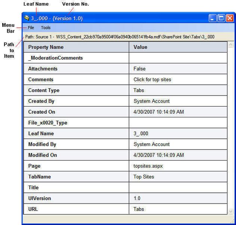Viewport: 236px width, 225px height.
Task: Click the Value column header
Action: (x=178, y=47)
